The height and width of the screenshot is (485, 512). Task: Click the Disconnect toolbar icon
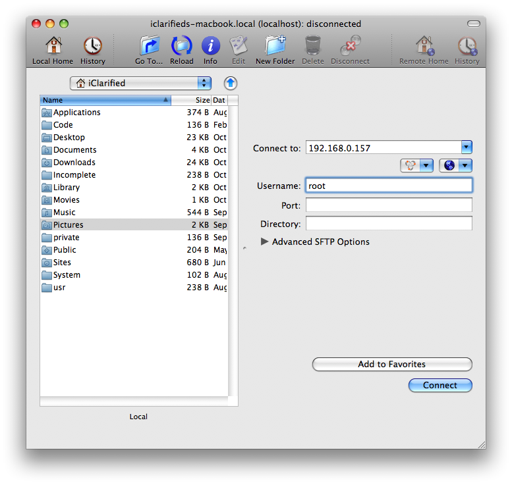pyautogui.click(x=350, y=47)
